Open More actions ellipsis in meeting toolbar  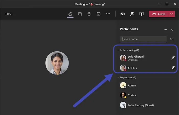108,14
